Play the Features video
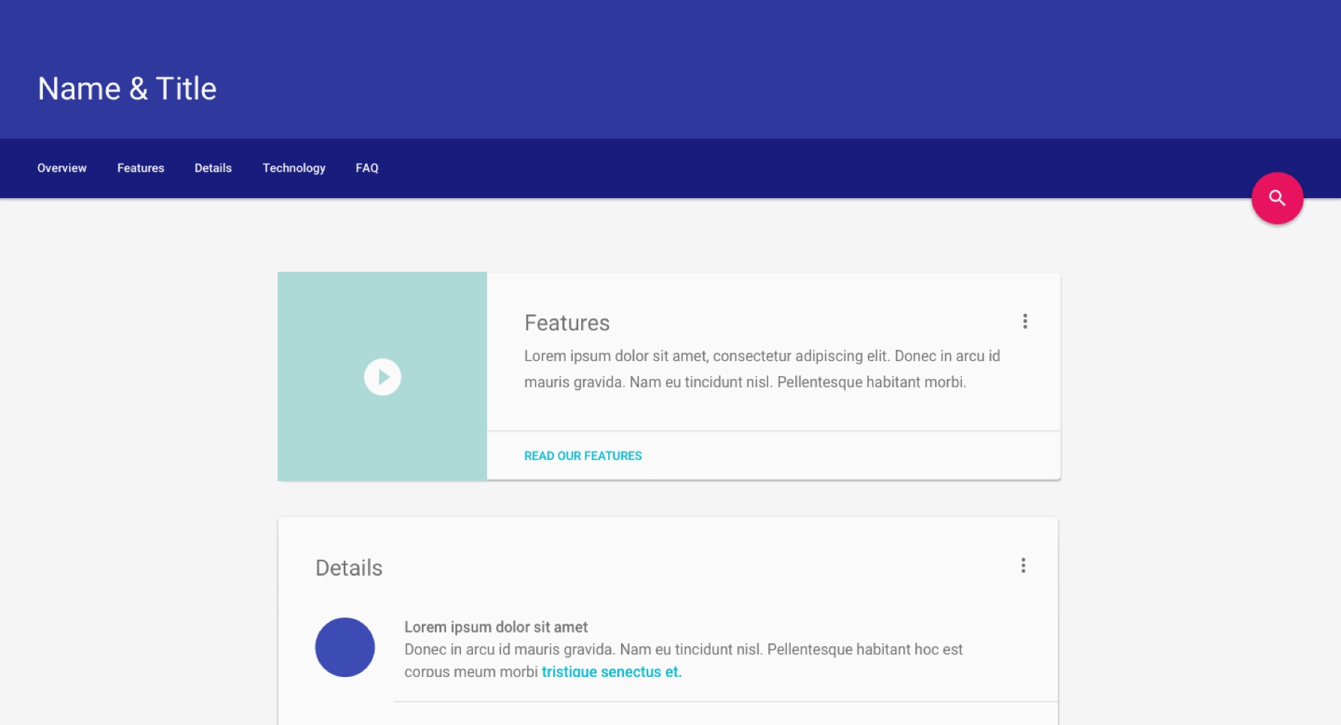Screen dimensions: 1341x725 point(382,377)
